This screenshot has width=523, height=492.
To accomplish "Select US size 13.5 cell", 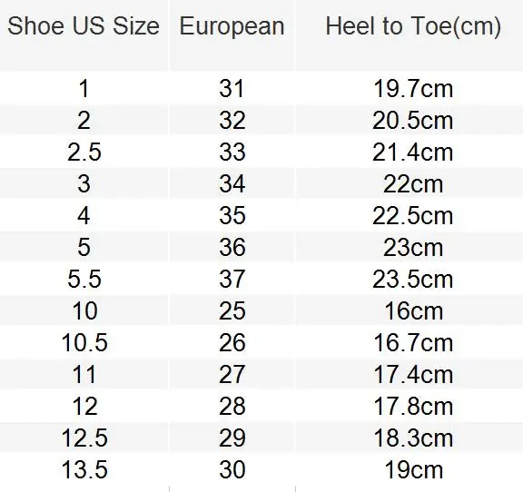I will 84,469.
